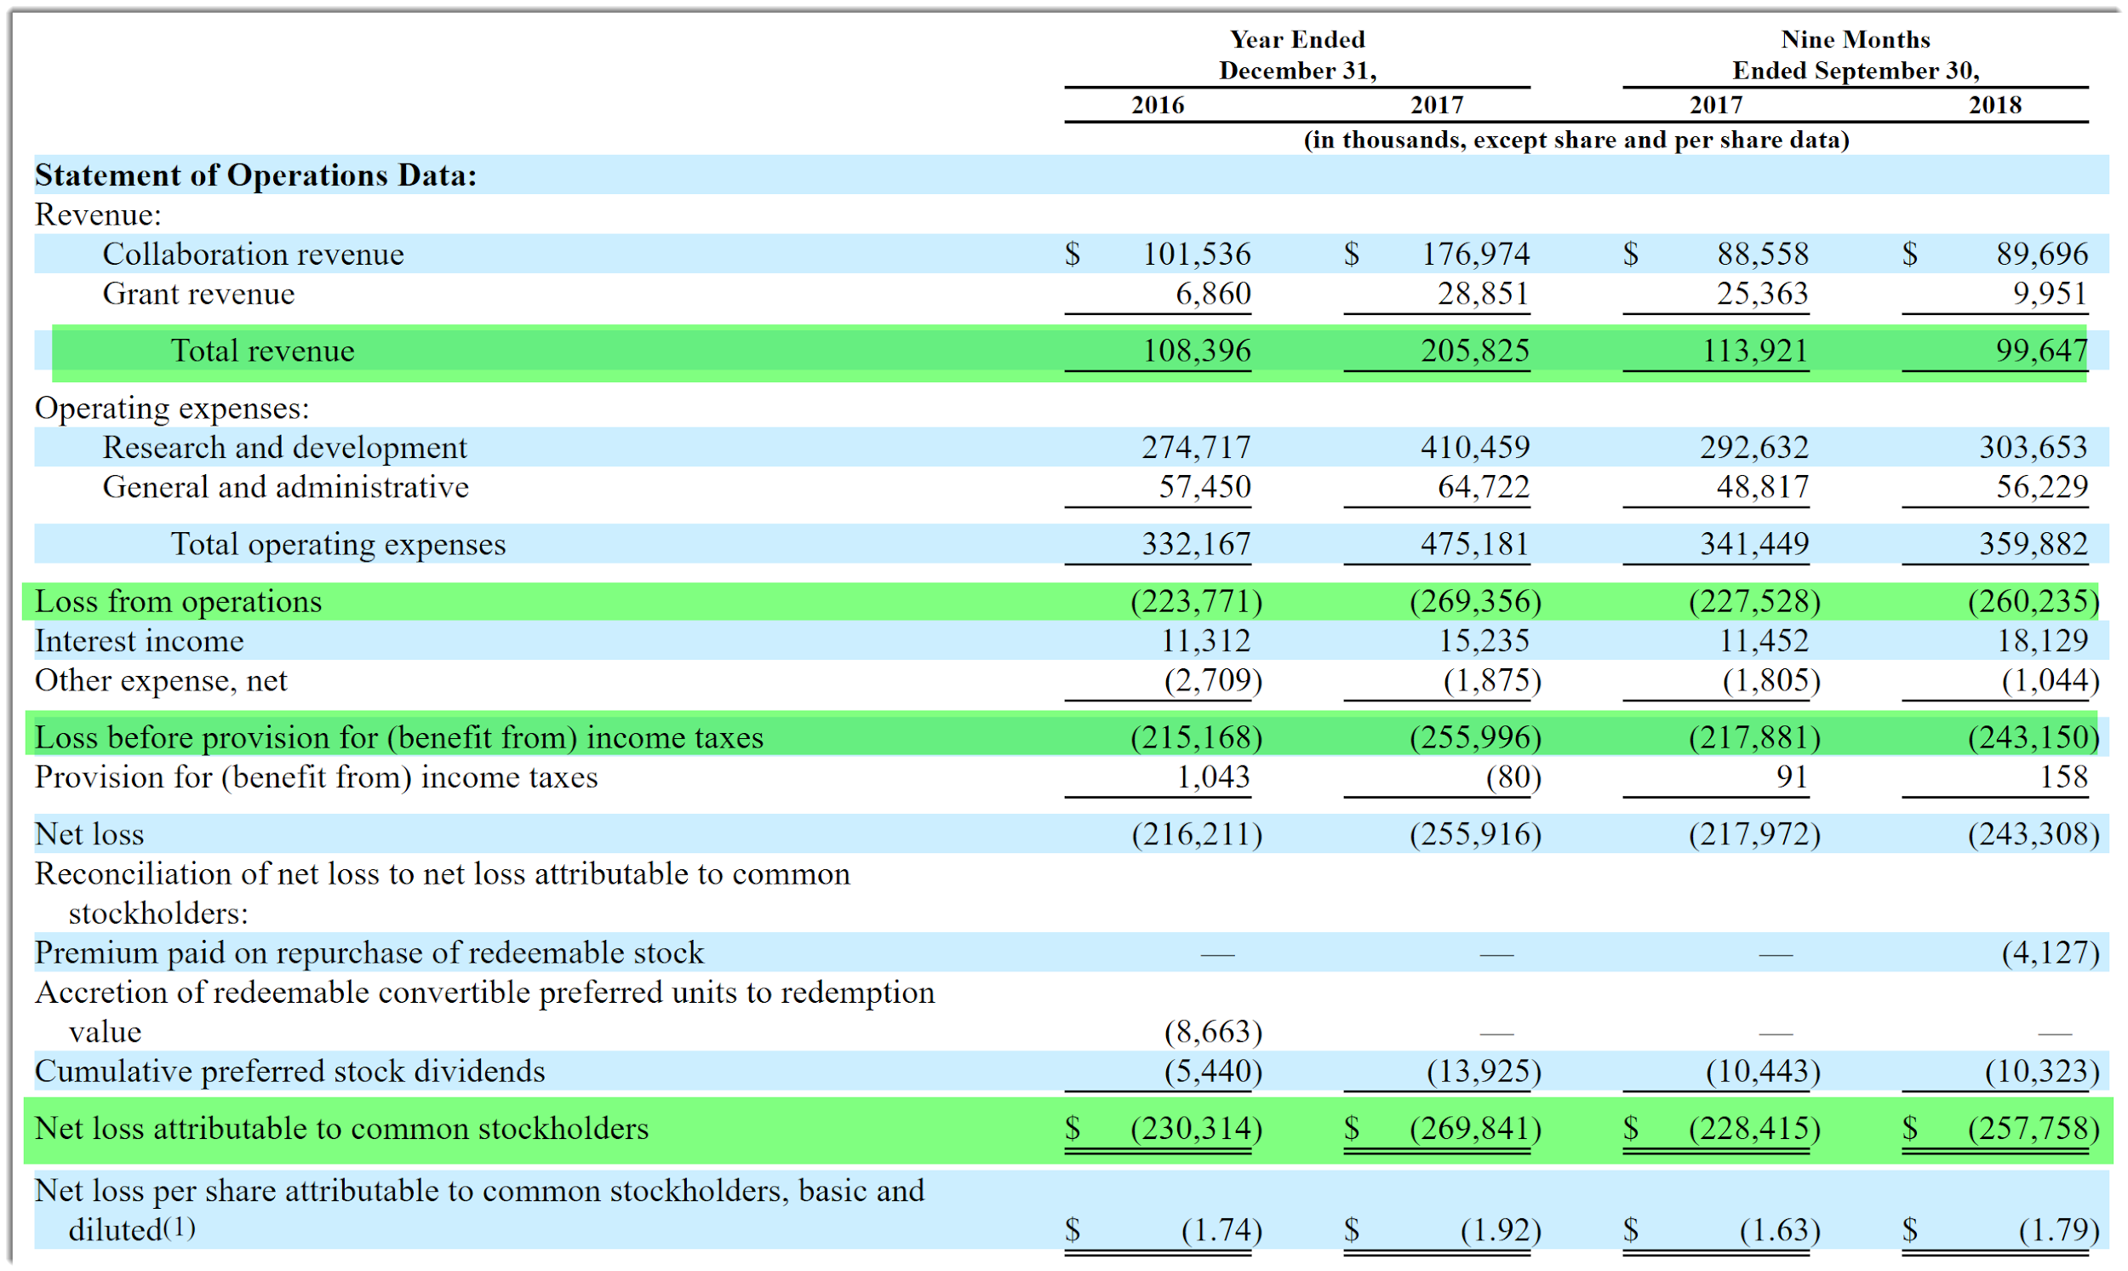Click the 'Statement of Operations Data:' heading
Screen dimensions: 2128x1271
[255, 175]
